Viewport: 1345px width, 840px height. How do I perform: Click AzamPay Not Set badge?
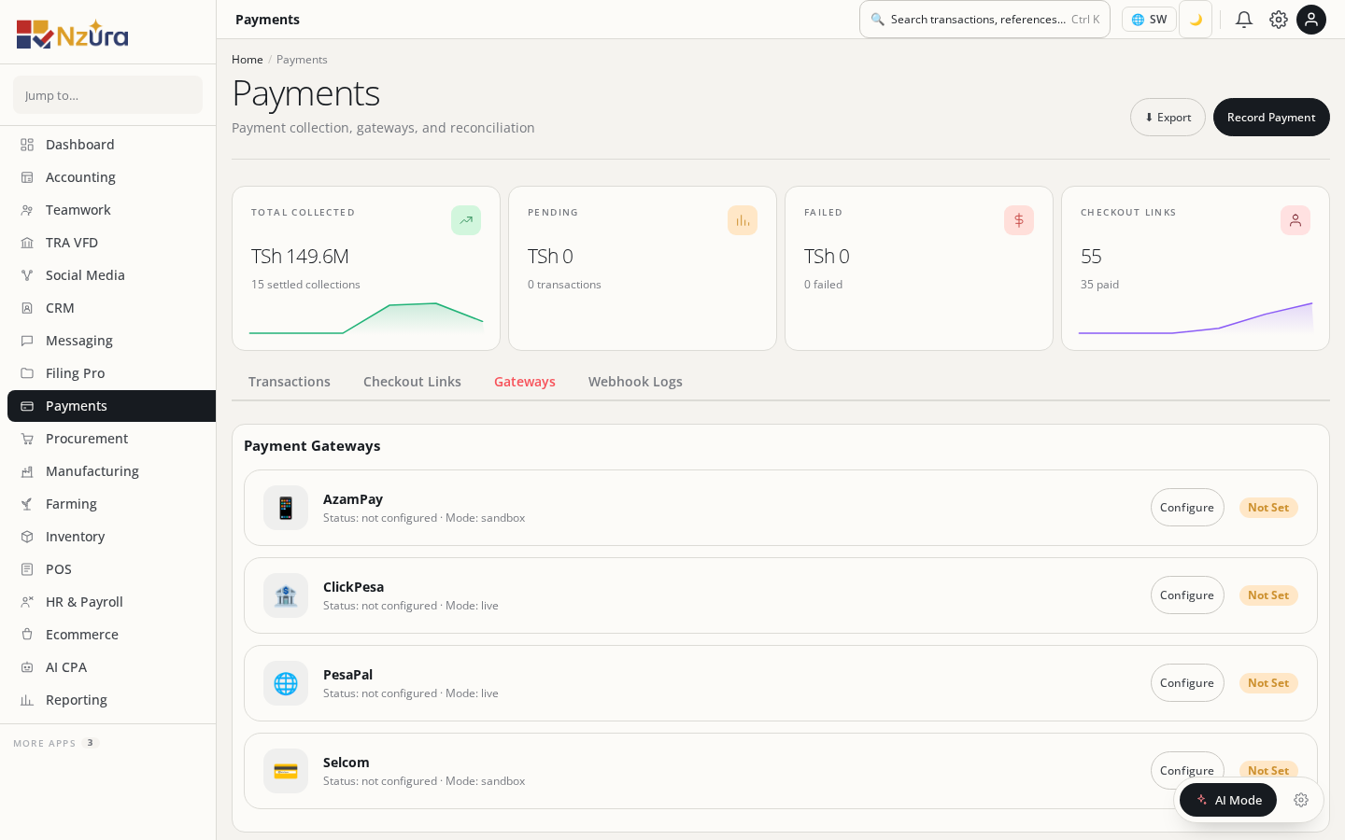click(1268, 508)
